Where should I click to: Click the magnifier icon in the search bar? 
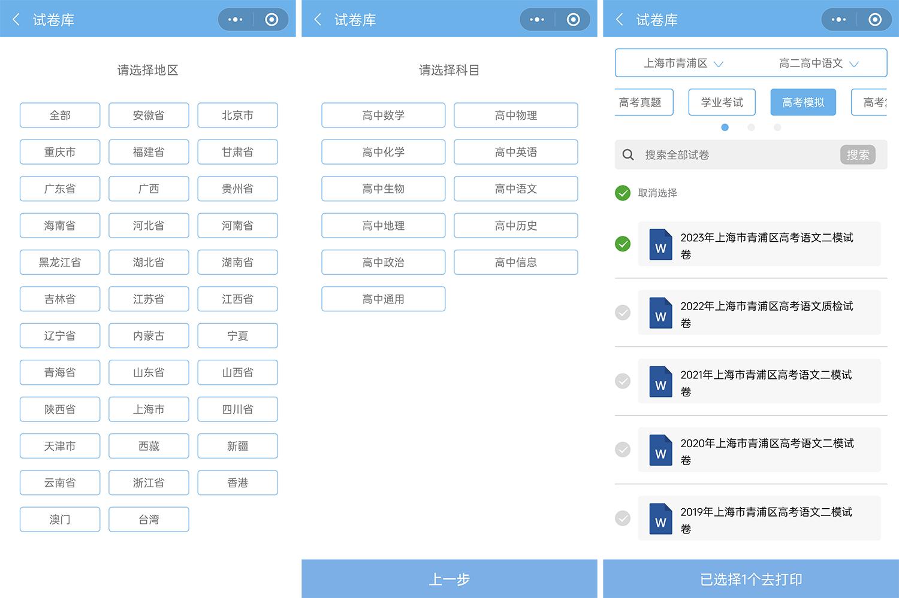628,154
